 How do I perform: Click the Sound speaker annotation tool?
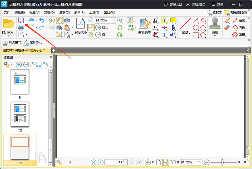[173, 35]
